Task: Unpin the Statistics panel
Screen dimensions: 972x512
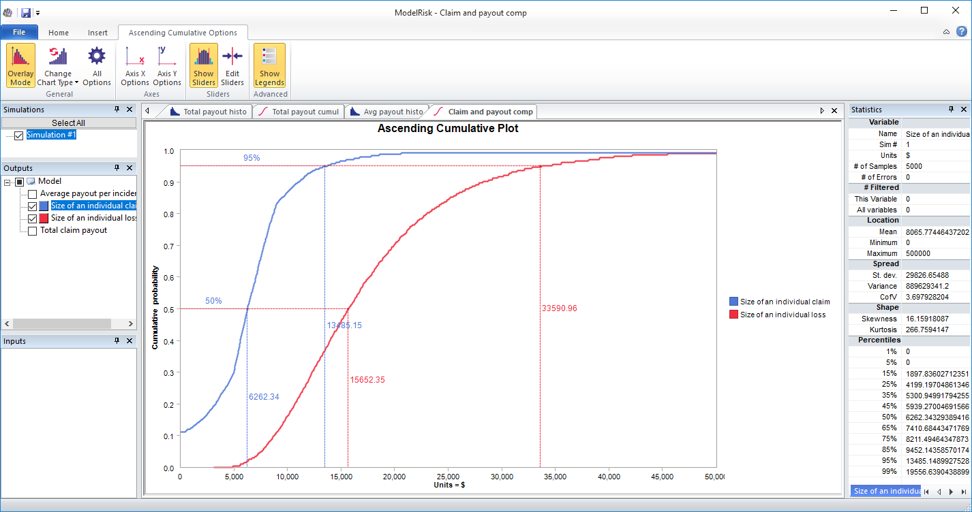Action: pos(952,109)
